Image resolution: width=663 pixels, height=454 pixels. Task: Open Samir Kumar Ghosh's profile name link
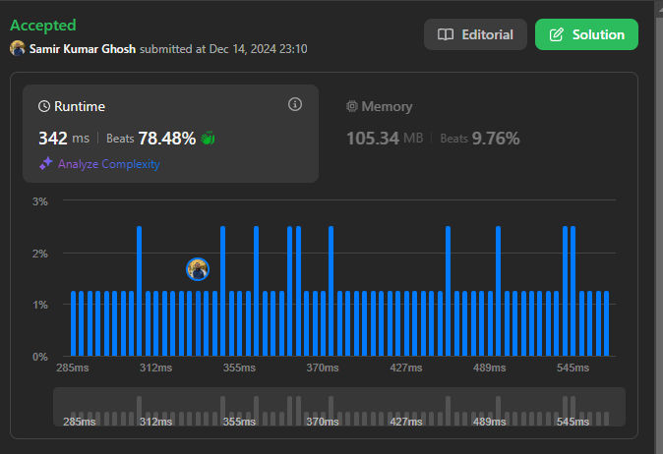tap(84, 48)
